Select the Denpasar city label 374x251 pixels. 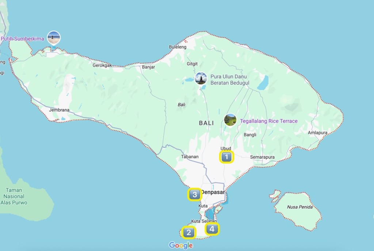pyautogui.click(x=213, y=192)
